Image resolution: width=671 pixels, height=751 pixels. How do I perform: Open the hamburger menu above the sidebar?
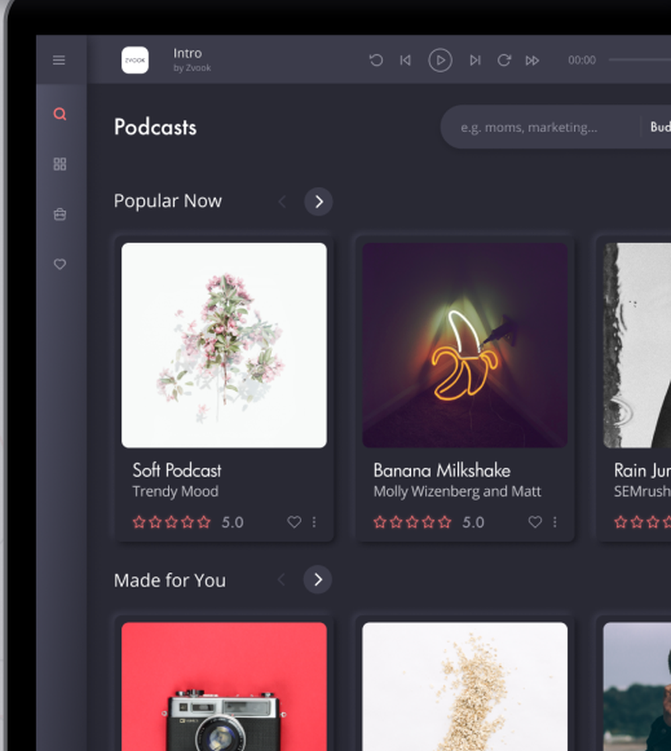59,60
